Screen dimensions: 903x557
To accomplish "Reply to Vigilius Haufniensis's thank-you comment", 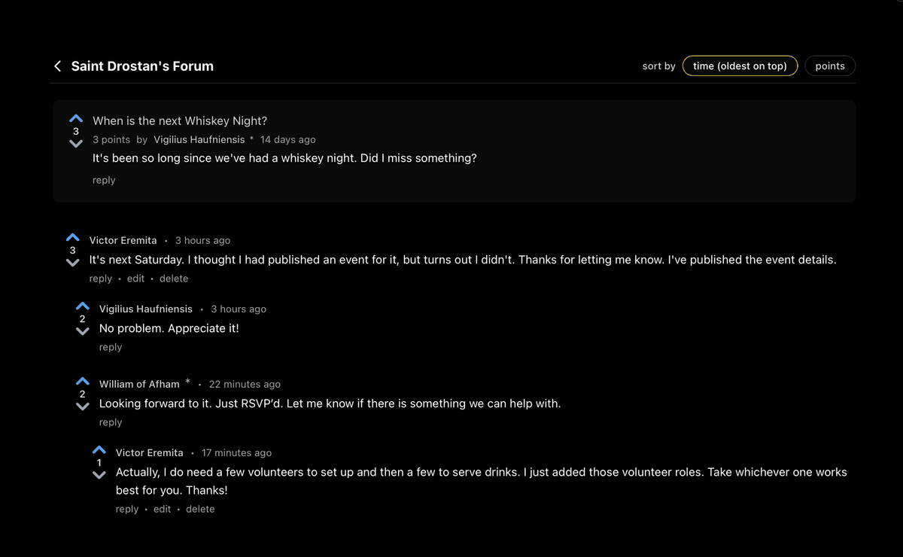I will tap(111, 346).
